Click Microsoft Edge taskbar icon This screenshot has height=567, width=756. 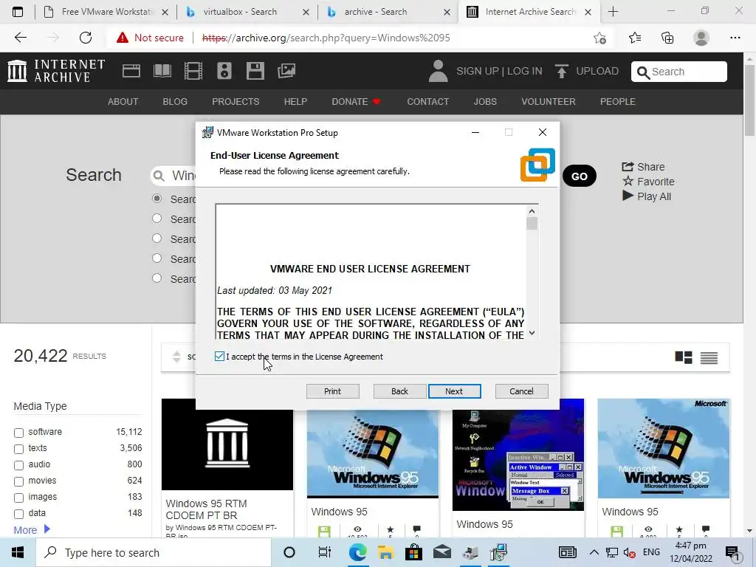[358, 552]
